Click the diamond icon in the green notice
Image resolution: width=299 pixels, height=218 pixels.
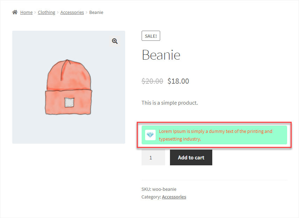(x=150, y=135)
